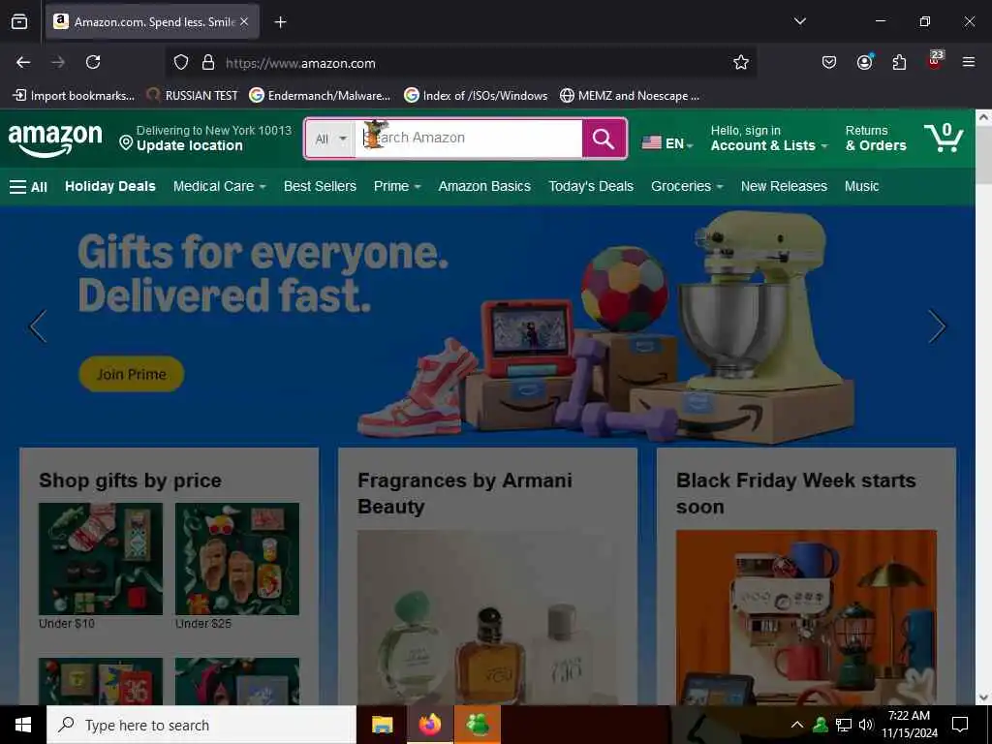Go back with browser back arrow
Viewport: 992px width, 744px height.
[x=23, y=62]
